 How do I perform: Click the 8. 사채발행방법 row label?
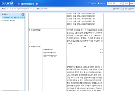pos(34,47)
